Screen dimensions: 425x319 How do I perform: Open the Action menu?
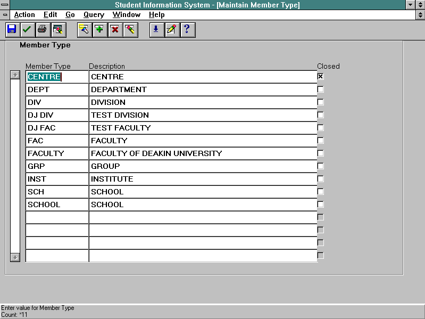click(x=24, y=15)
